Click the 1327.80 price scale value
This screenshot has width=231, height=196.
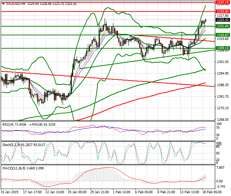click(x=223, y=16)
